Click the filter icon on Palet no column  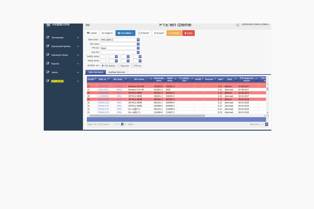pyautogui.click(x=109, y=79)
